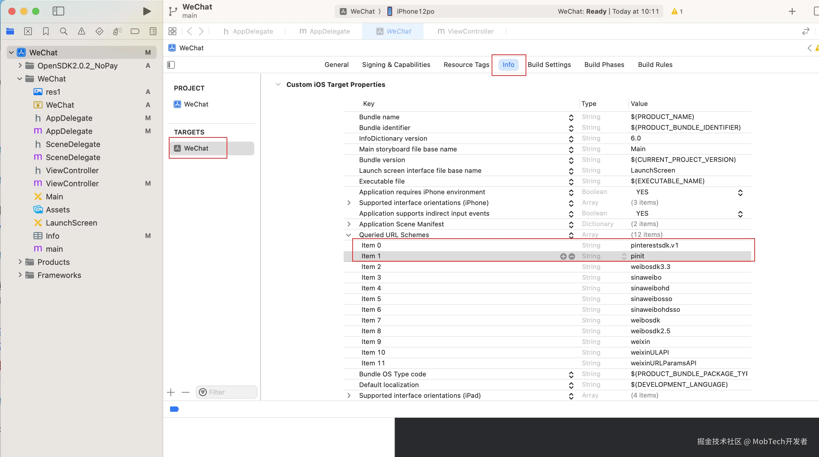Expand the Application Scene Manifest dictionary
This screenshot has width=819, height=457.
tap(349, 224)
